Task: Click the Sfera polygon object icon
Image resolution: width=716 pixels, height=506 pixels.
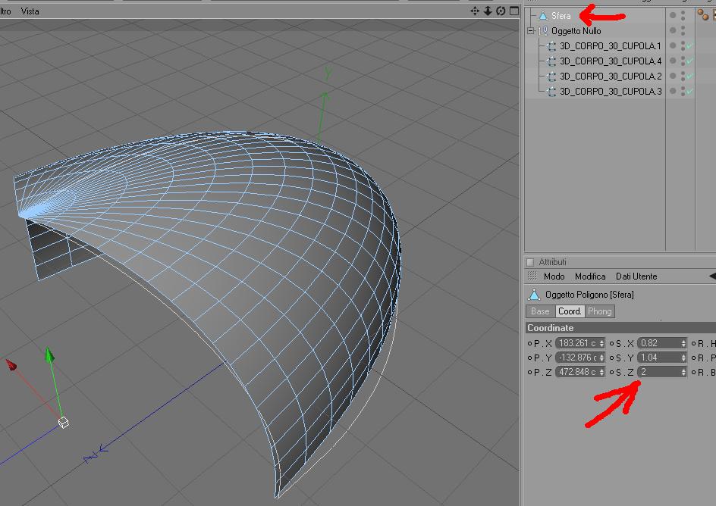Action: (543, 16)
